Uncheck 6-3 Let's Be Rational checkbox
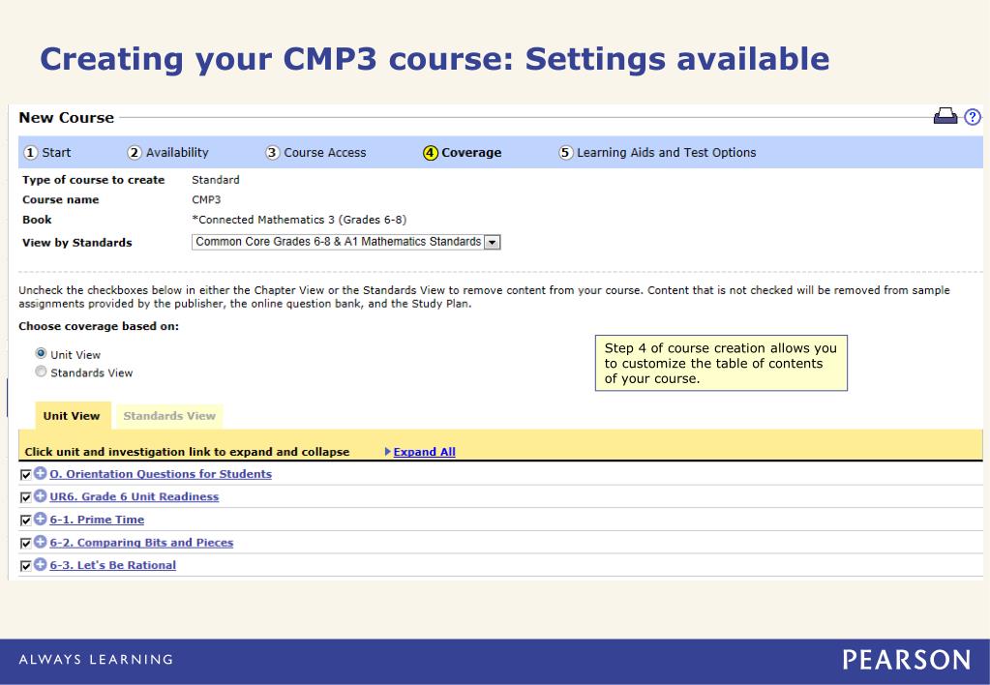990x685 pixels. tap(26, 566)
